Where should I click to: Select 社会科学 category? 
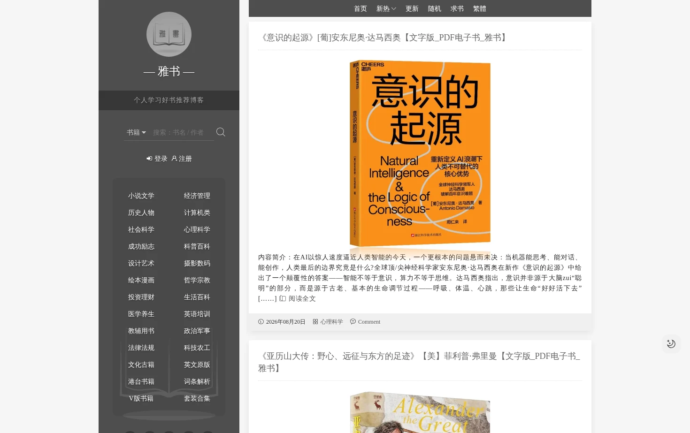(141, 229)
